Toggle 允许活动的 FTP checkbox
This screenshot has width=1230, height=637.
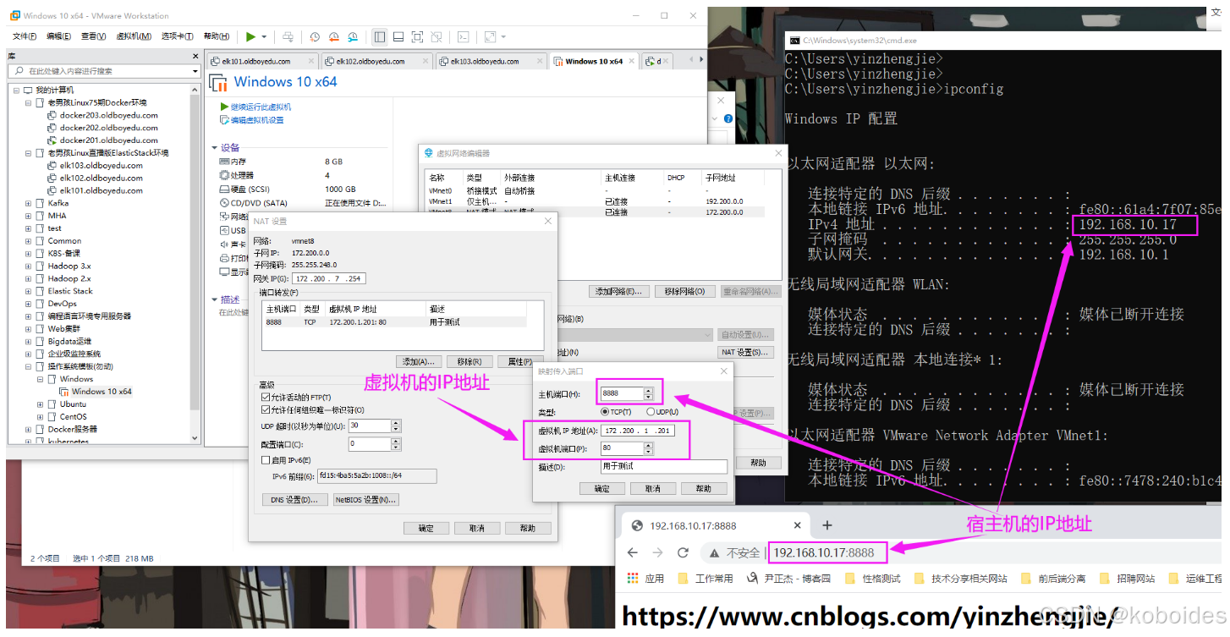(266, 397)
